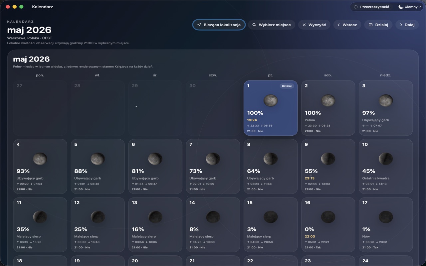Open the Ciemny theme dropdown
Viewport: 426px width, 266px height.
point(410,7)
